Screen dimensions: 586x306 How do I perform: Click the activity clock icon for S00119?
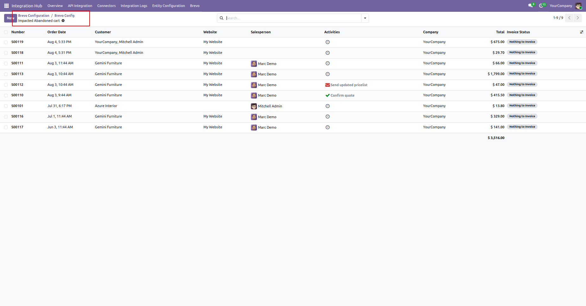click(328, 42)
